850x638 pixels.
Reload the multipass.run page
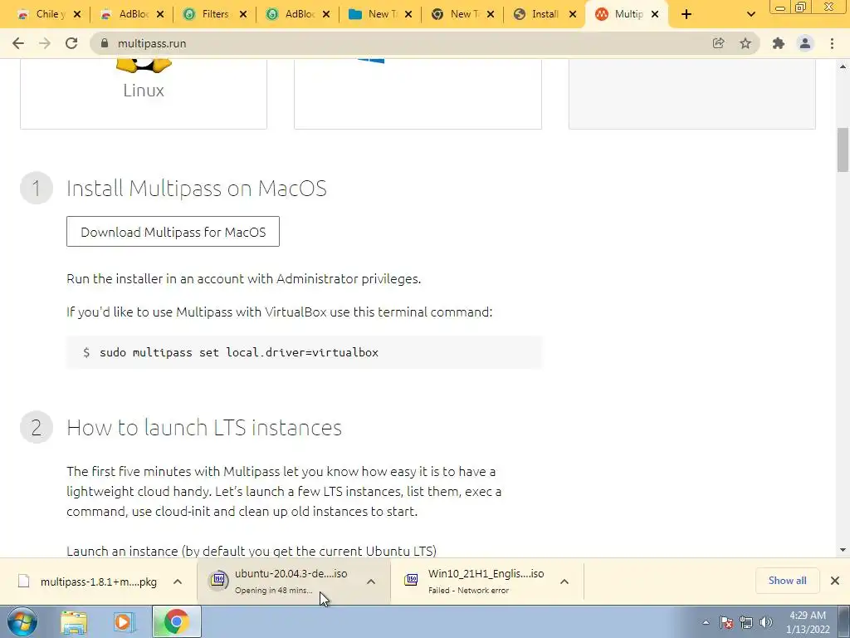click(71, 43)
